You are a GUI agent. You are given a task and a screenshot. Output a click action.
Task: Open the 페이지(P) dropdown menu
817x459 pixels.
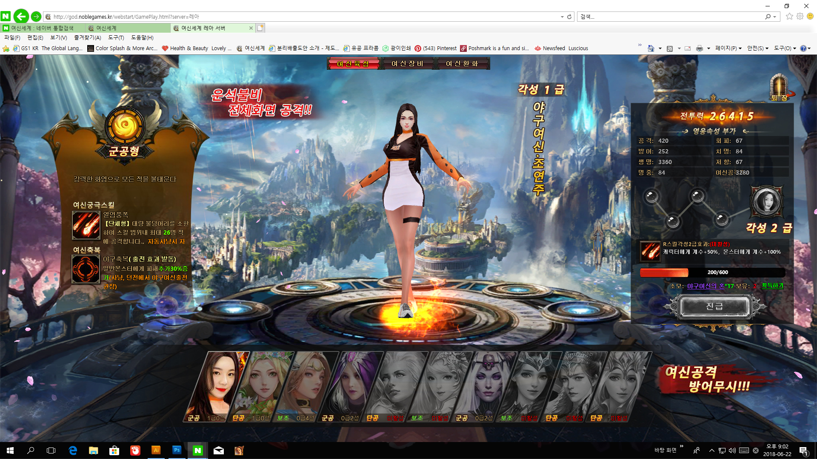click(728, 48)
